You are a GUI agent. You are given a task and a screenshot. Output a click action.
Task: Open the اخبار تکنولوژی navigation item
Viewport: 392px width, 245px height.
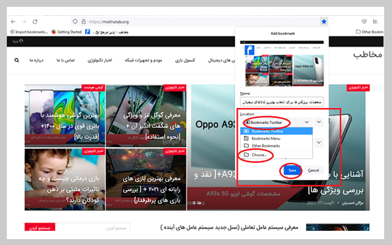click(x=100, y=60)
